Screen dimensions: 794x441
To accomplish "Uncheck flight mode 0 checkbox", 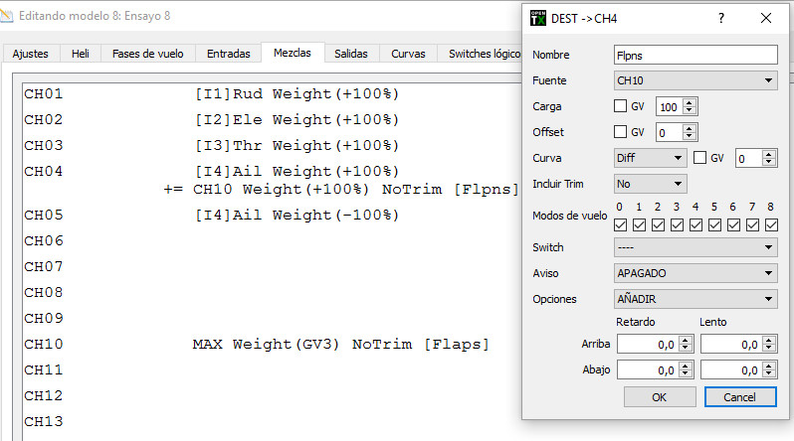I will tap(621, 225).
